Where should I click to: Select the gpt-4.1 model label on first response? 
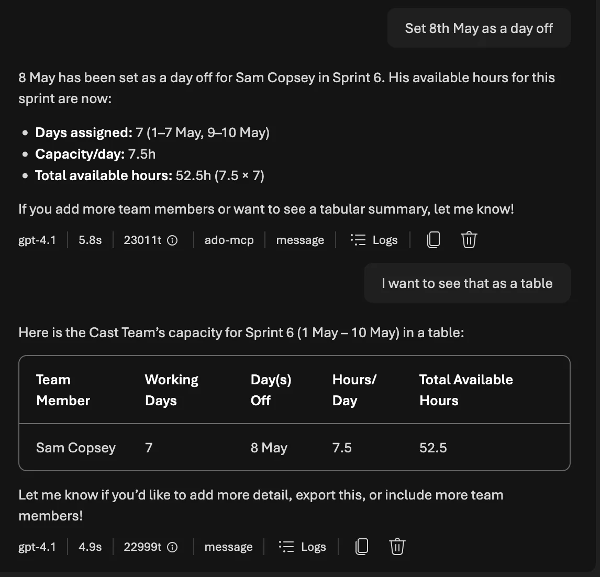(x=37, y=239)
